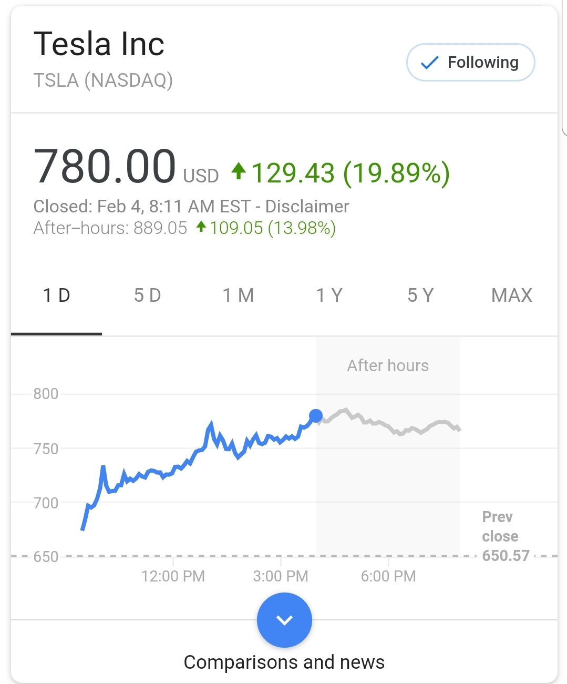Viewport: 567px width, 684px height.
Task: Open Comparisons and news section
Action: point(284,662)
